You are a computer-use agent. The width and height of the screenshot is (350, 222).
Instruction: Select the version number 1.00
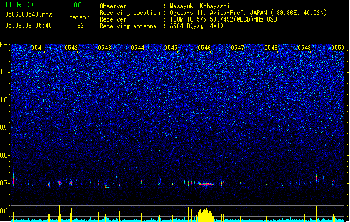click(x=76, y=5)
